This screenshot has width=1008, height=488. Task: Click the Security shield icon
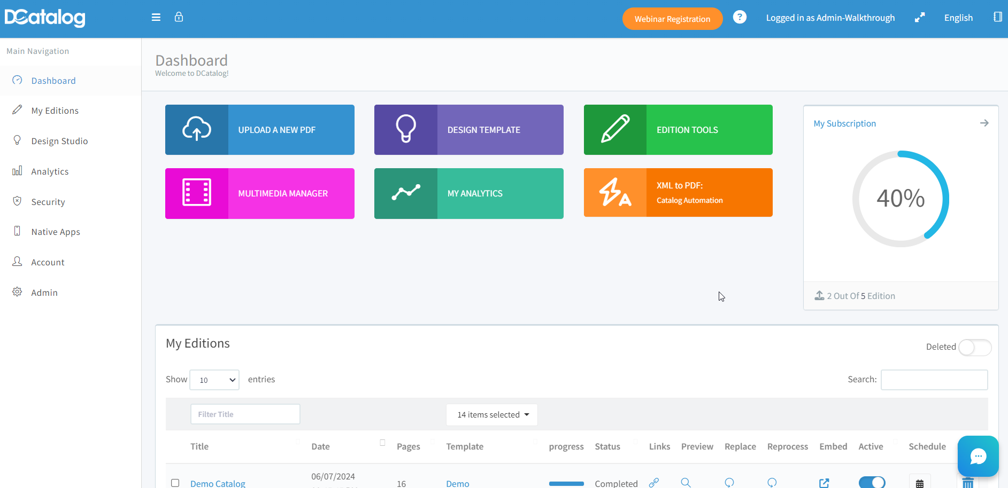click(17, 201)
